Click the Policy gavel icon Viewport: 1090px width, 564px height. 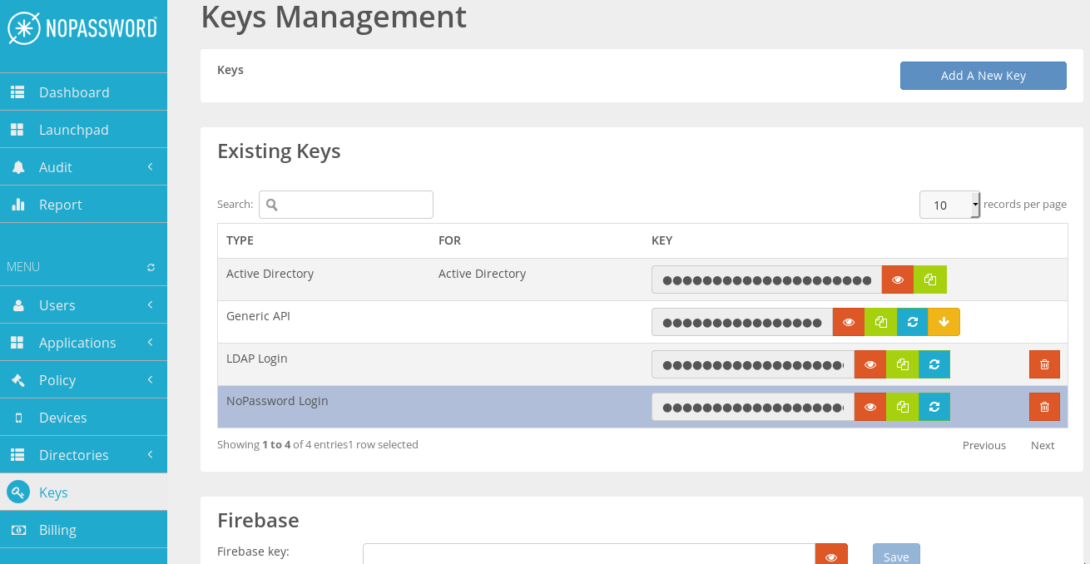(18, 380)
